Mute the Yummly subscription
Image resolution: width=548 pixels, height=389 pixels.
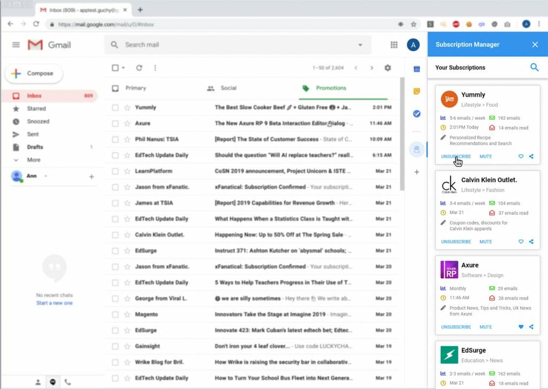[485, 156]
